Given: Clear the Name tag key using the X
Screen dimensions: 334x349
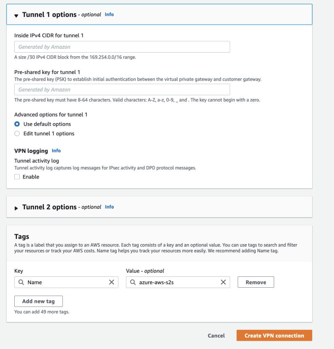Looking at the screenshot, I should [x=111, y=282].
